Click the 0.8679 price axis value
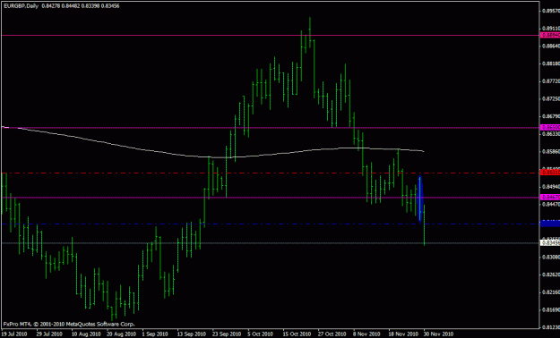This screenshot has height=338, width=560. point(551,116)
